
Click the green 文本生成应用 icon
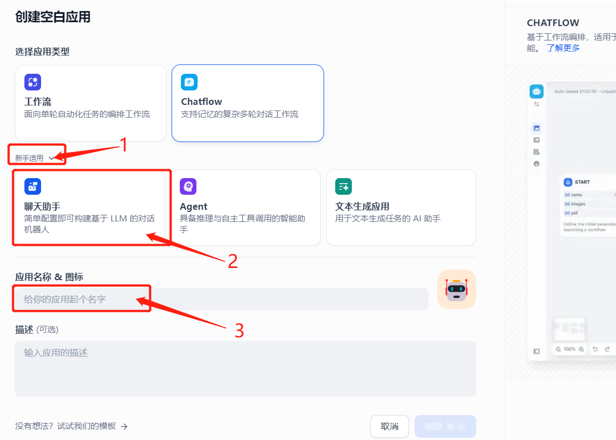coord(344,186)
